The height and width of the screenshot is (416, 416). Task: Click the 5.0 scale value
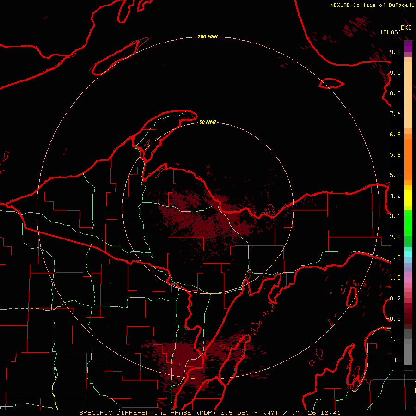point(395,175)
